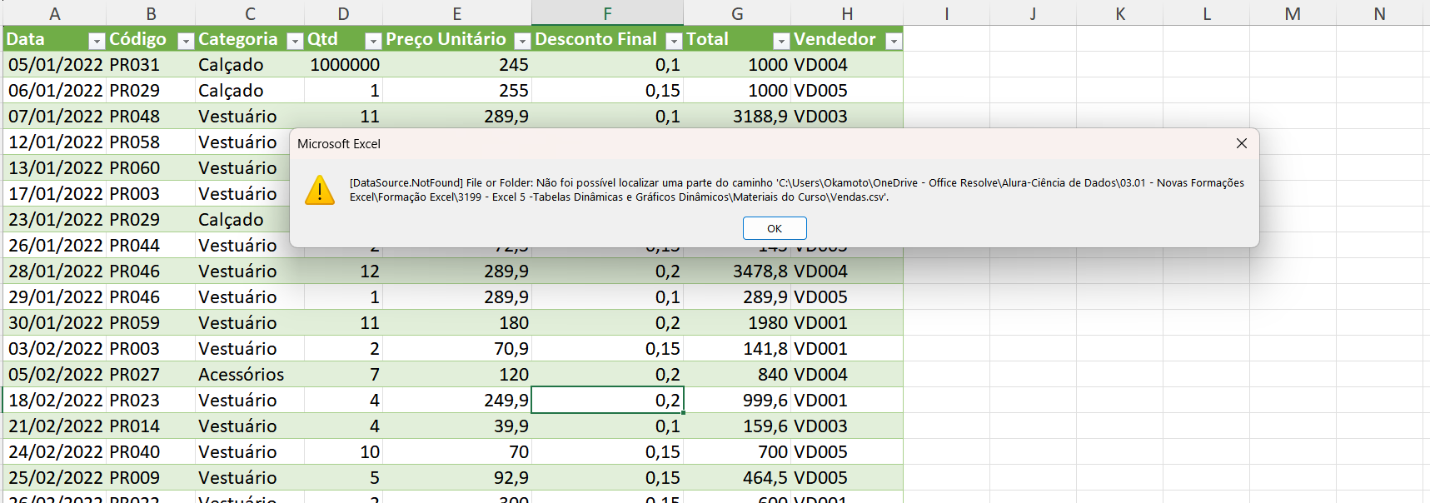
Task: Click total value 464,5
Action: click(x=737, y=478)
